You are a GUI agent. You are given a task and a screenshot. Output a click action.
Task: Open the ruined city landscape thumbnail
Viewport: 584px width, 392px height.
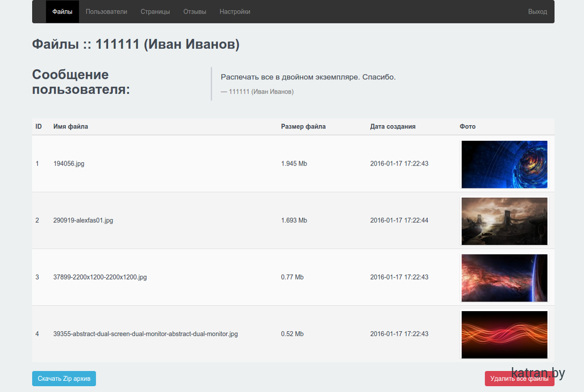[504, 221]
